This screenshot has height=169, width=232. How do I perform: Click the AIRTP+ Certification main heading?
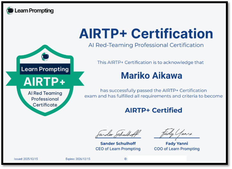pyautogui.click(x=146, y=33)
